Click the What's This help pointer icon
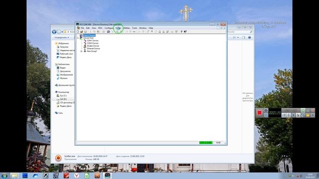The image size is (319, 179). [185, 32]
